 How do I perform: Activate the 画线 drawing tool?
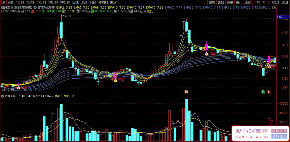(248, 2)
